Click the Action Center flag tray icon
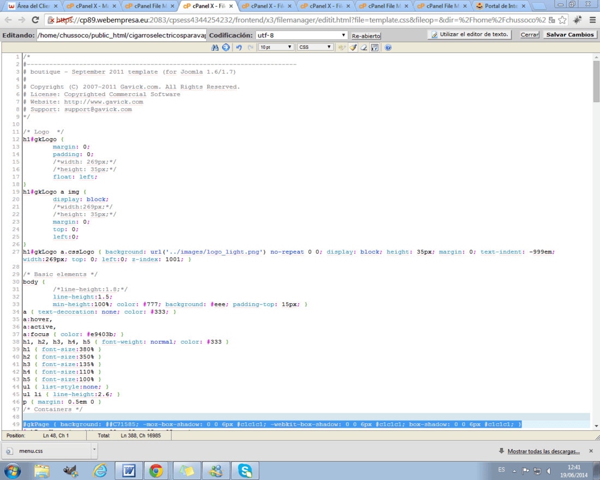 pyautogui.click(x=526, y=471)
